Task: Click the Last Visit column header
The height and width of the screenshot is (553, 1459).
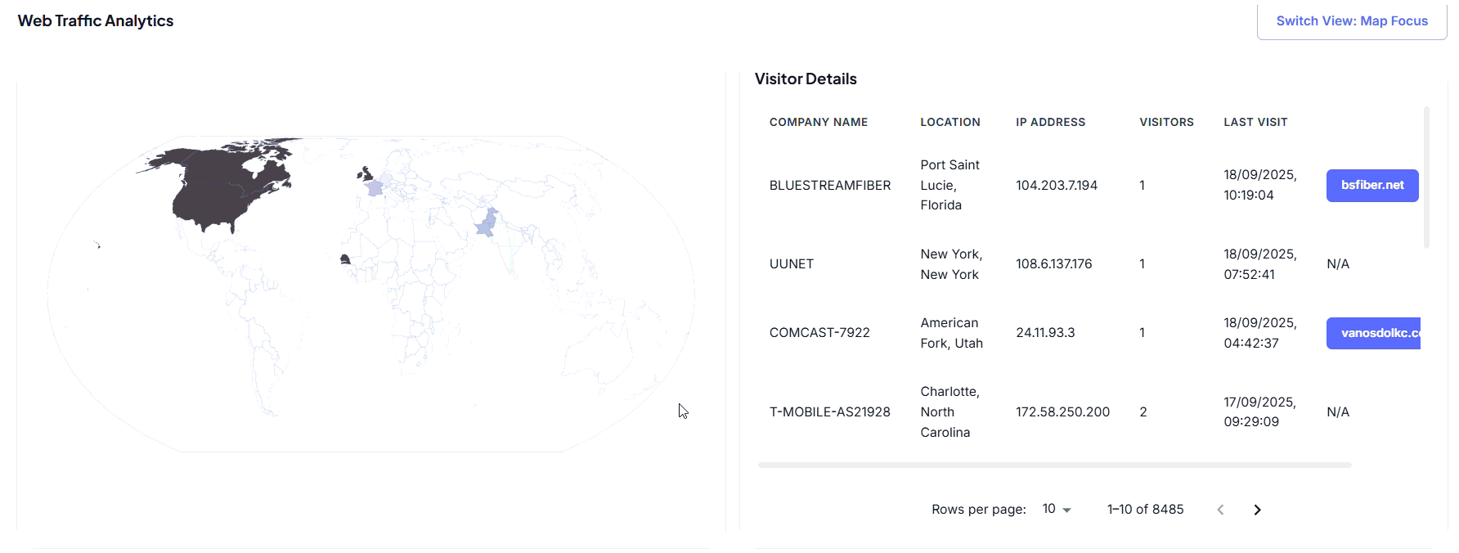Action: point(1255,123)
